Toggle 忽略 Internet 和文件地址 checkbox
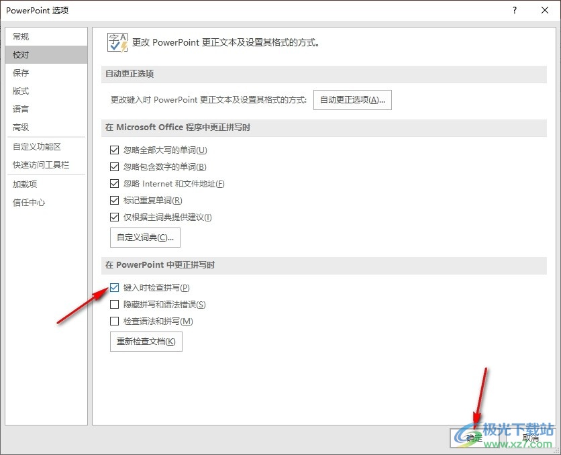Viewport: 561px width, 455px height. tap(114, 184)
